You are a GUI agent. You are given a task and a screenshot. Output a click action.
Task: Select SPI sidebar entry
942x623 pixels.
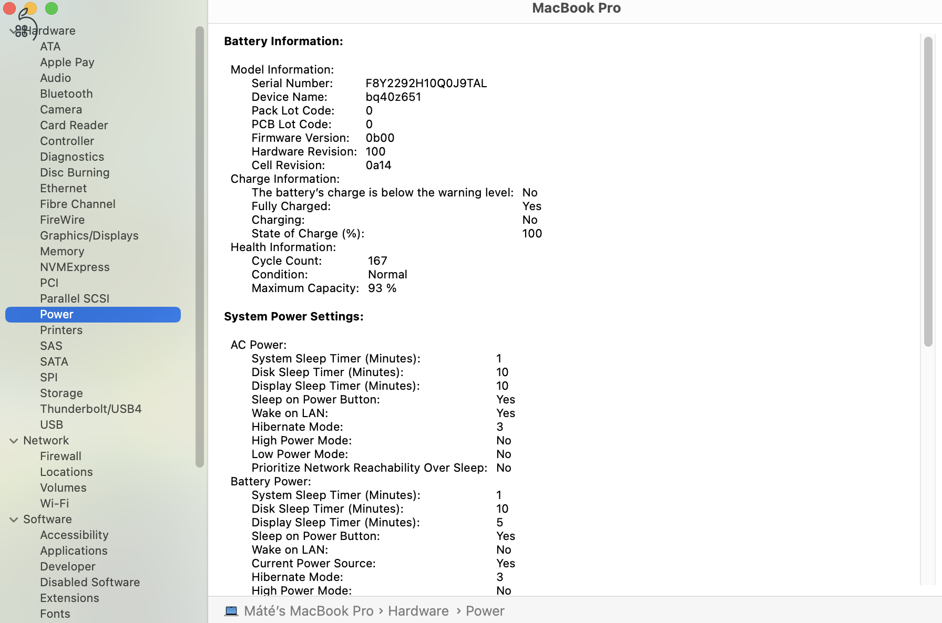(49, 378)
